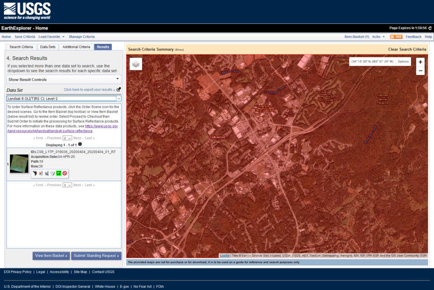The height and width of the screenshot is (290, 434).
Task: Open the Additional Criteria tab
Action: pos(75,46)
